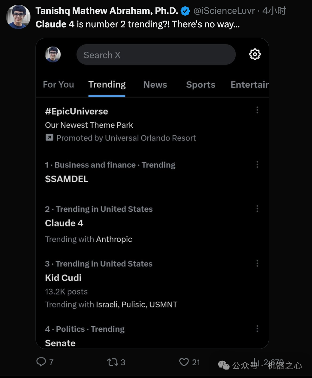312x378 pixels.
Task: Open the @iScienceLuvr handle link
Action: pyautogui.click(x=224, y=11)
